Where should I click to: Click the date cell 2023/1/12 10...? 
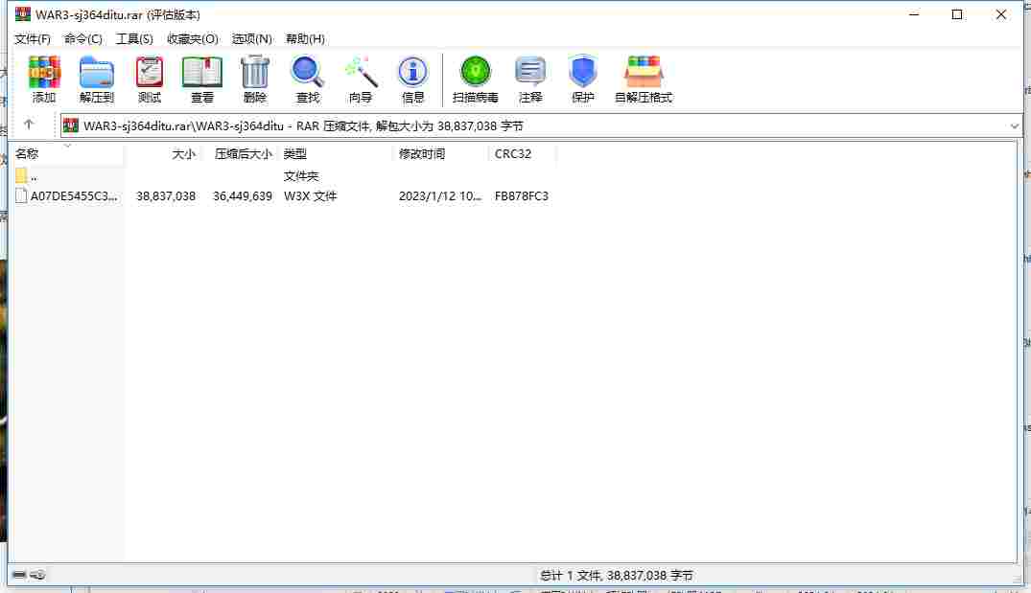pyautogui.click(x=440, y=195)
